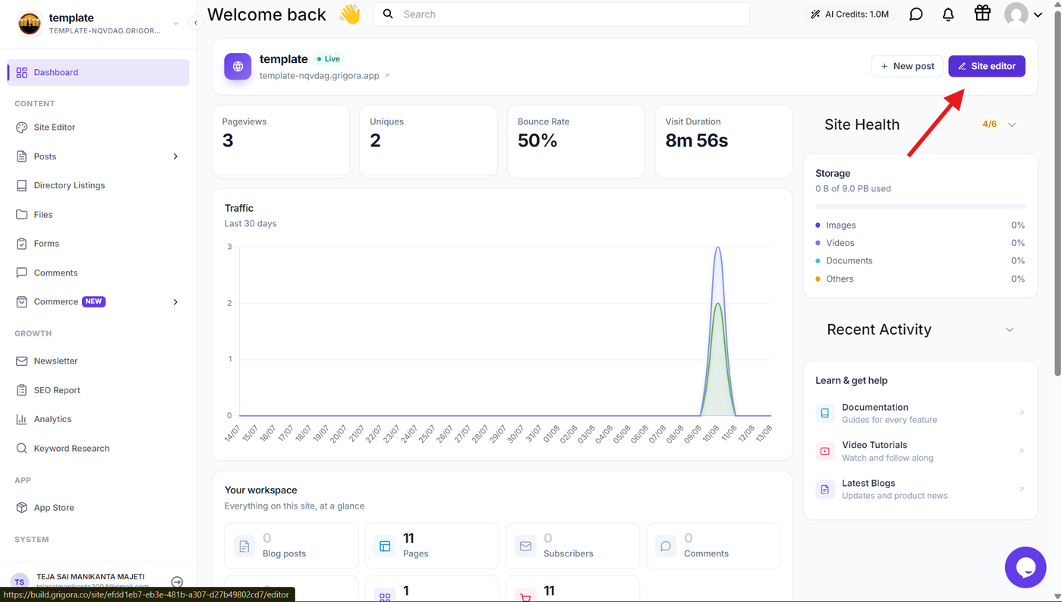Click the New post button
This screenshot has width=1062, height=602.
click(x=907, y=66)
